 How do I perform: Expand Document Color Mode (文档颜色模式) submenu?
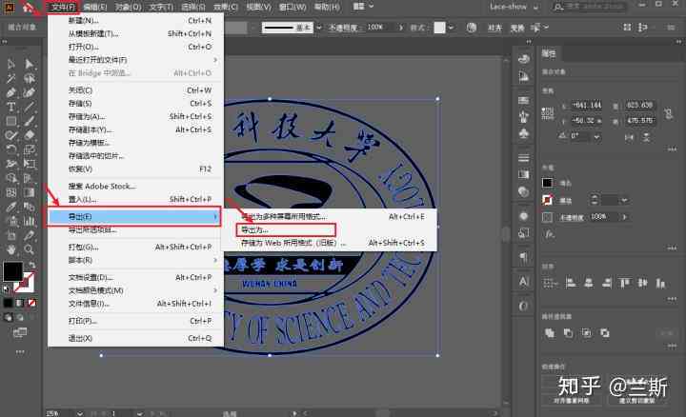pos(135,290)
